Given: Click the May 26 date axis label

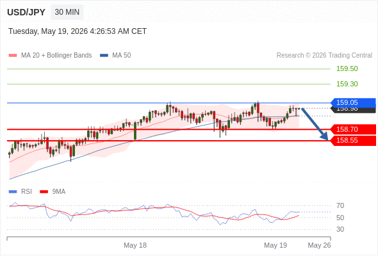Looking at the screenshot, I should click(320, 245).
